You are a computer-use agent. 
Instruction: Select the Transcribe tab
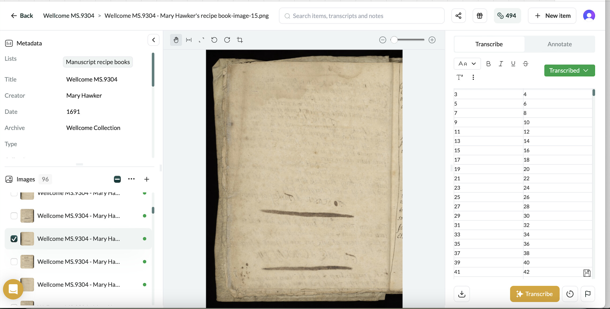(x=489, y=44)
